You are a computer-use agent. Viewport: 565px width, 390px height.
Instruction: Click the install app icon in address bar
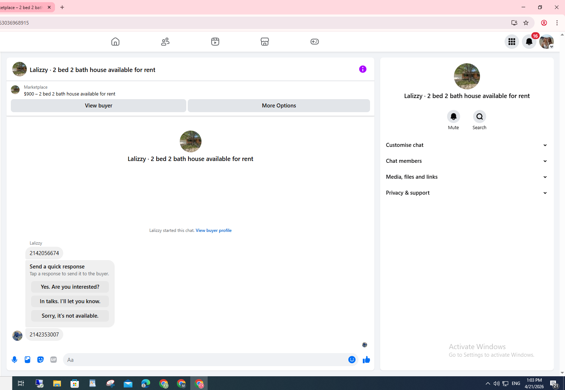click(x=514, y=23)
